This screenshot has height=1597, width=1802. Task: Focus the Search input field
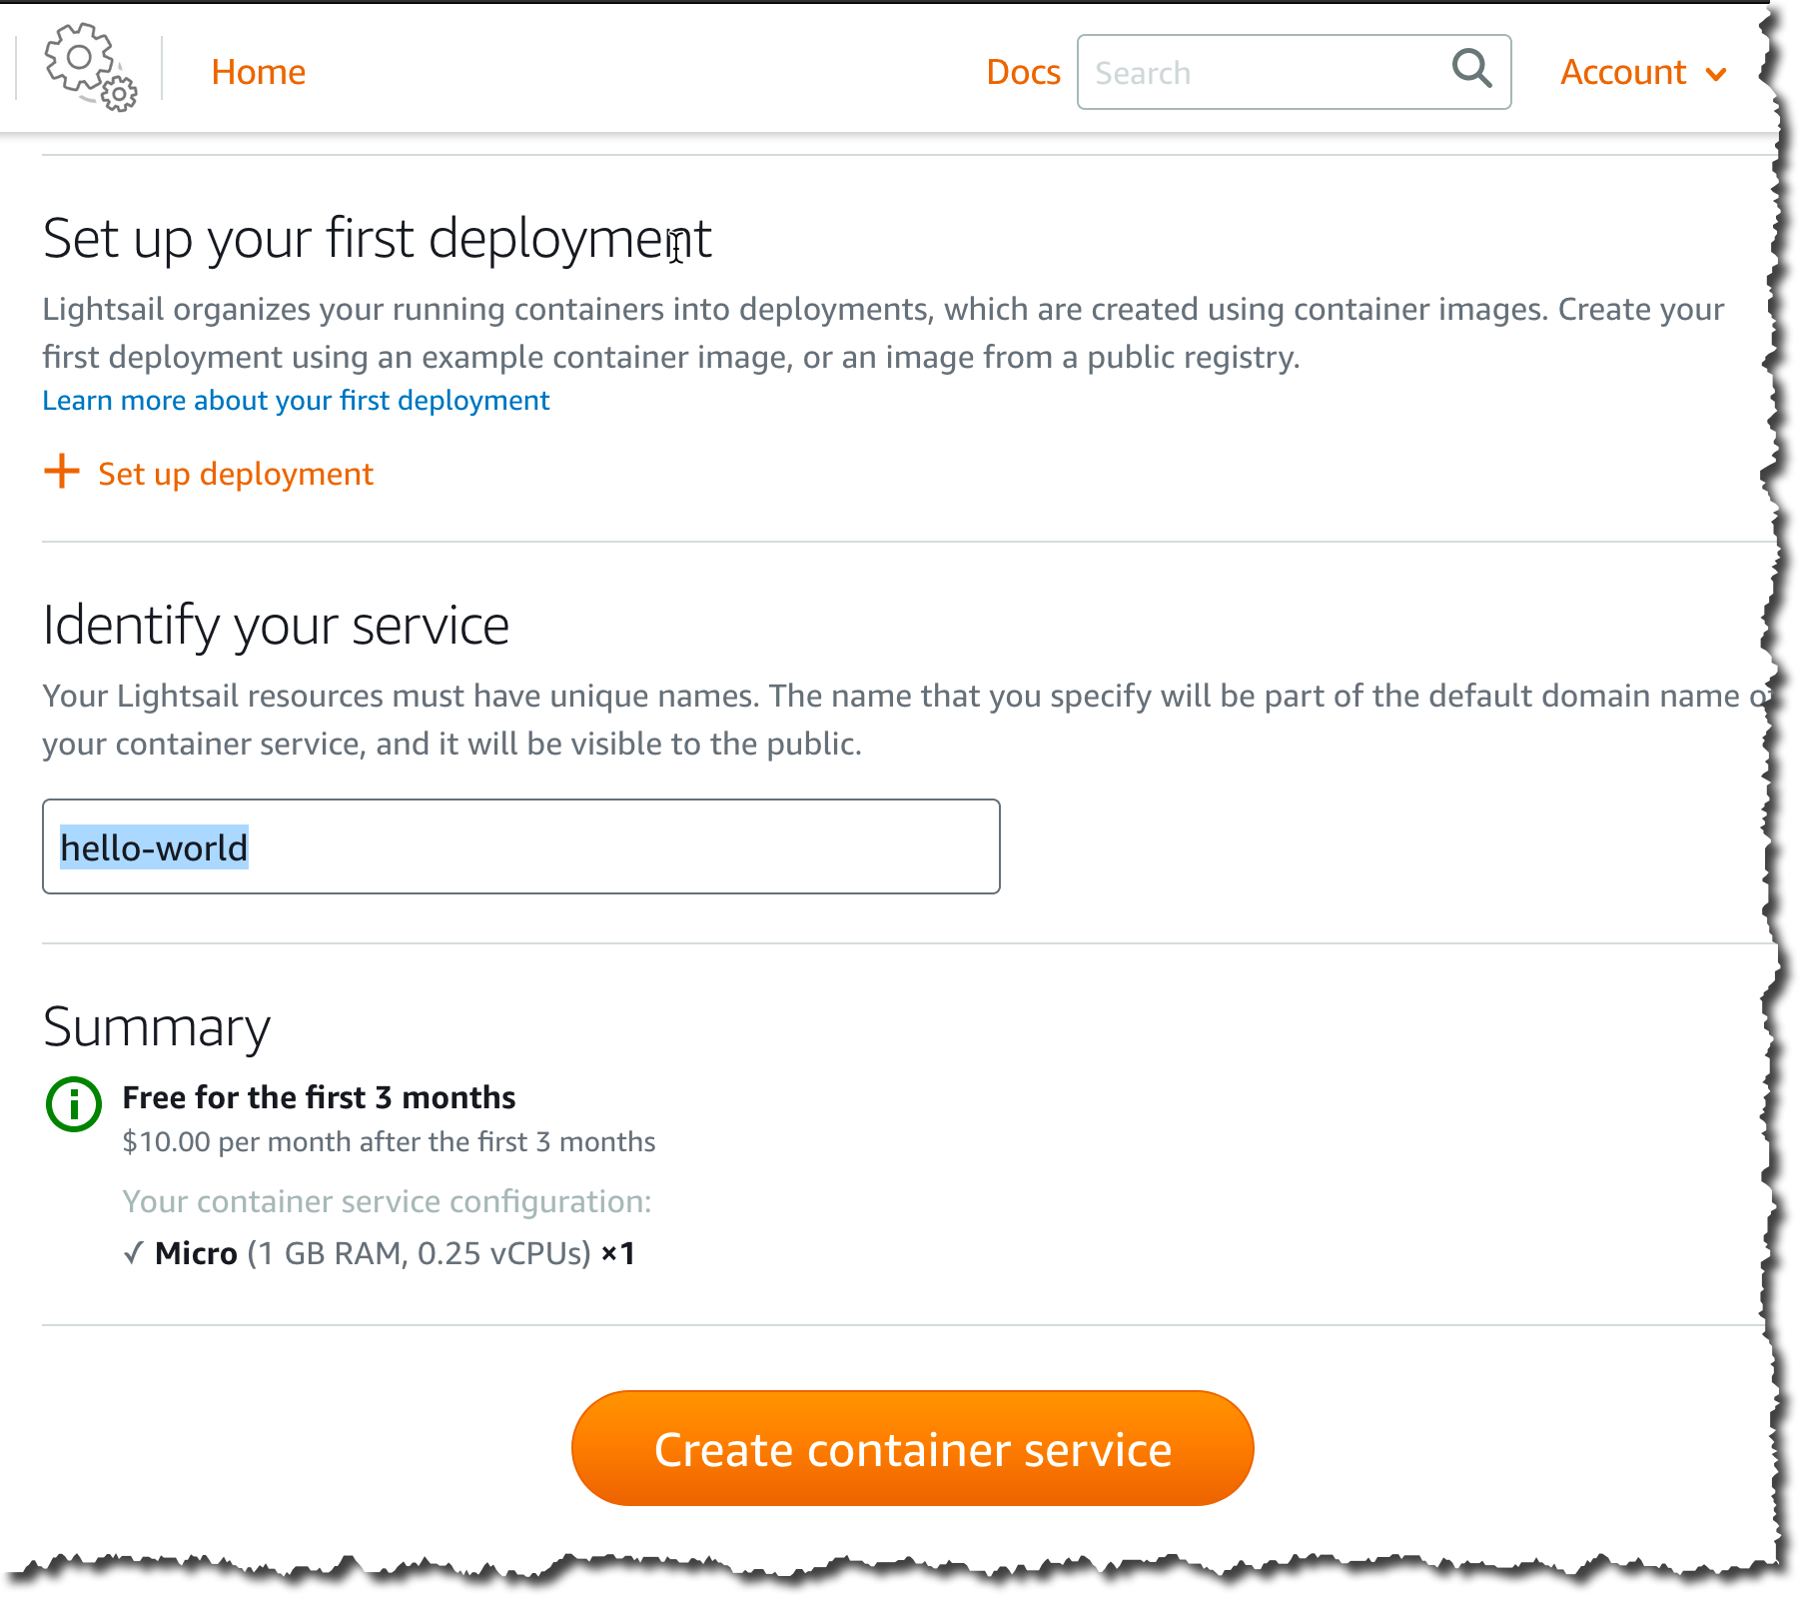click(x=1294, y=72)
